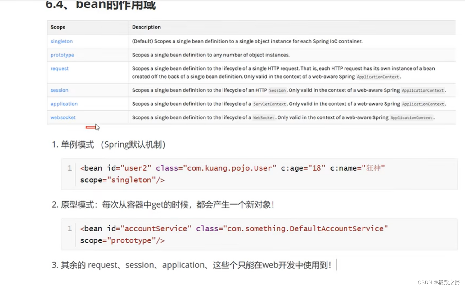Click the inline code 'Session' in session row

point(277,90)
